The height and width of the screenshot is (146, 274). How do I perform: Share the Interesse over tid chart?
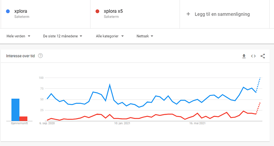(262, 56)
